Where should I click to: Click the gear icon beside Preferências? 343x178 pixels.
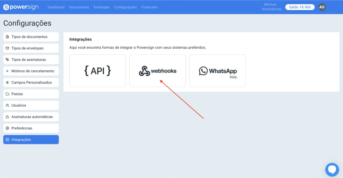point(7,128)
